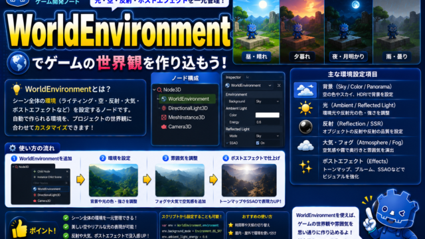Click the cloud sky background icon
The width and height of the screenshot is (425, 239).
click(x=305, y=90)
